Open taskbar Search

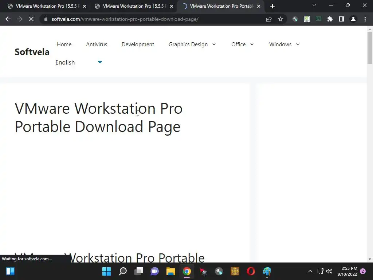(123, 271)
